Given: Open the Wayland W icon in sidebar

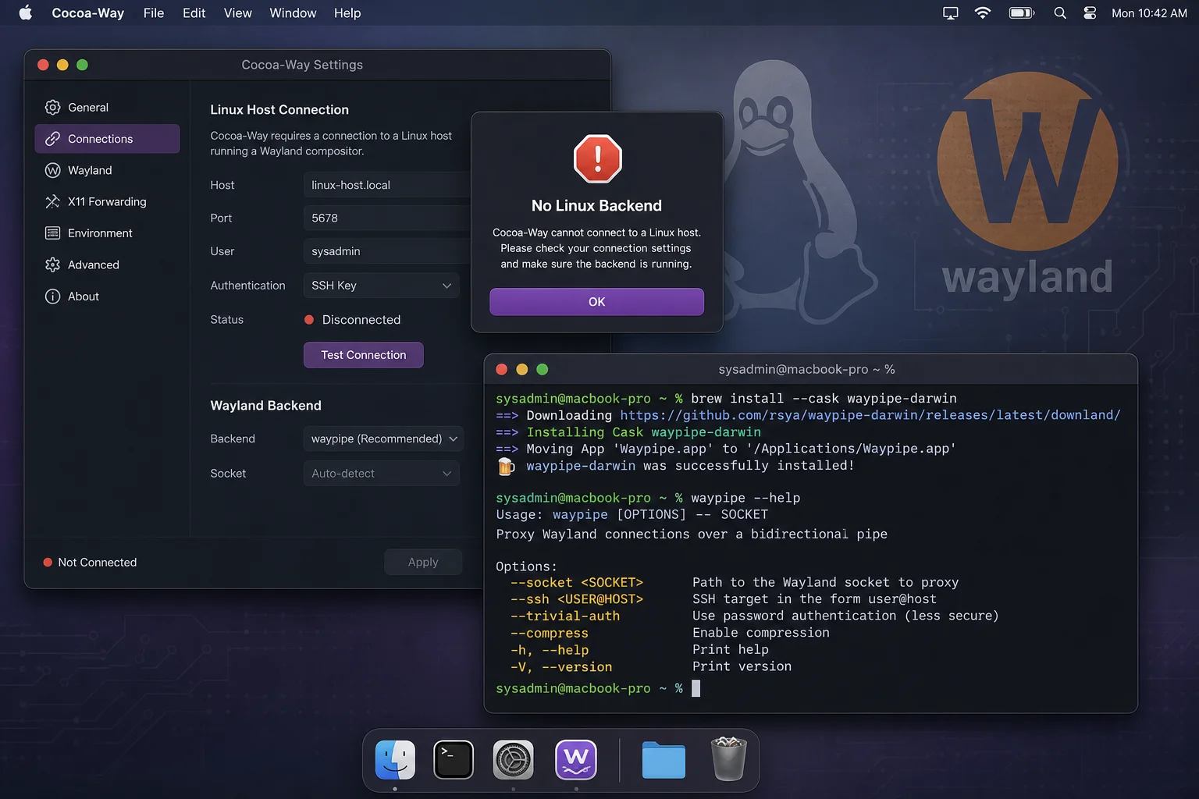Looking at the screenshot, I should click(x=52, y=170).
